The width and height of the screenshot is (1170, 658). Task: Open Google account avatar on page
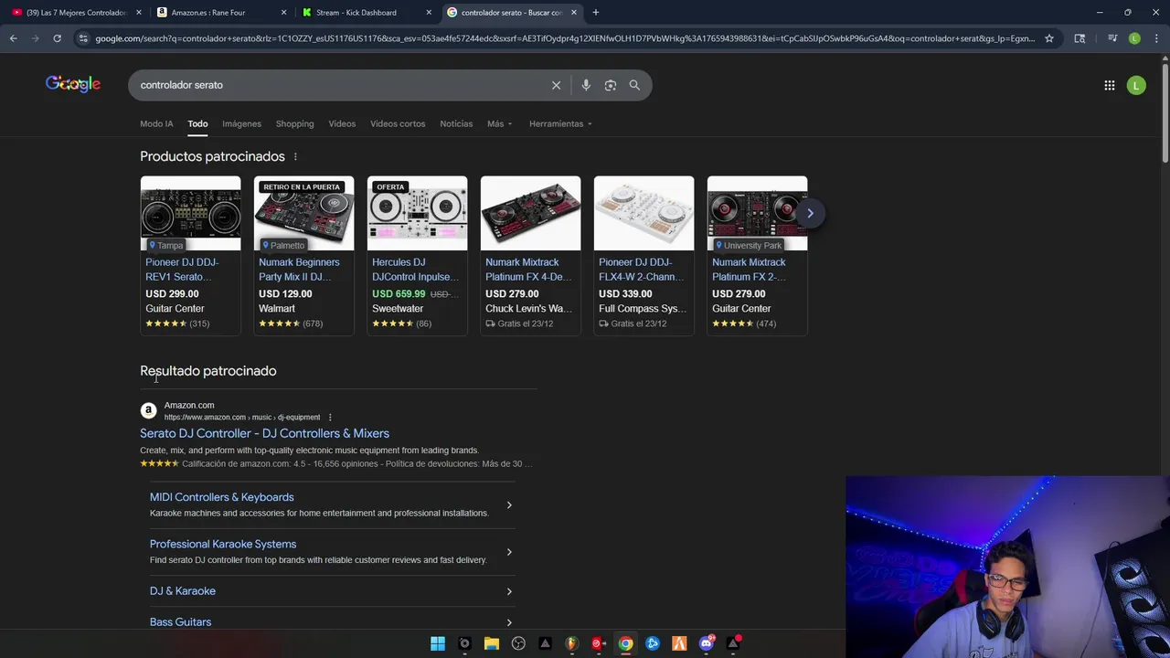click(x=1136, y=85)
